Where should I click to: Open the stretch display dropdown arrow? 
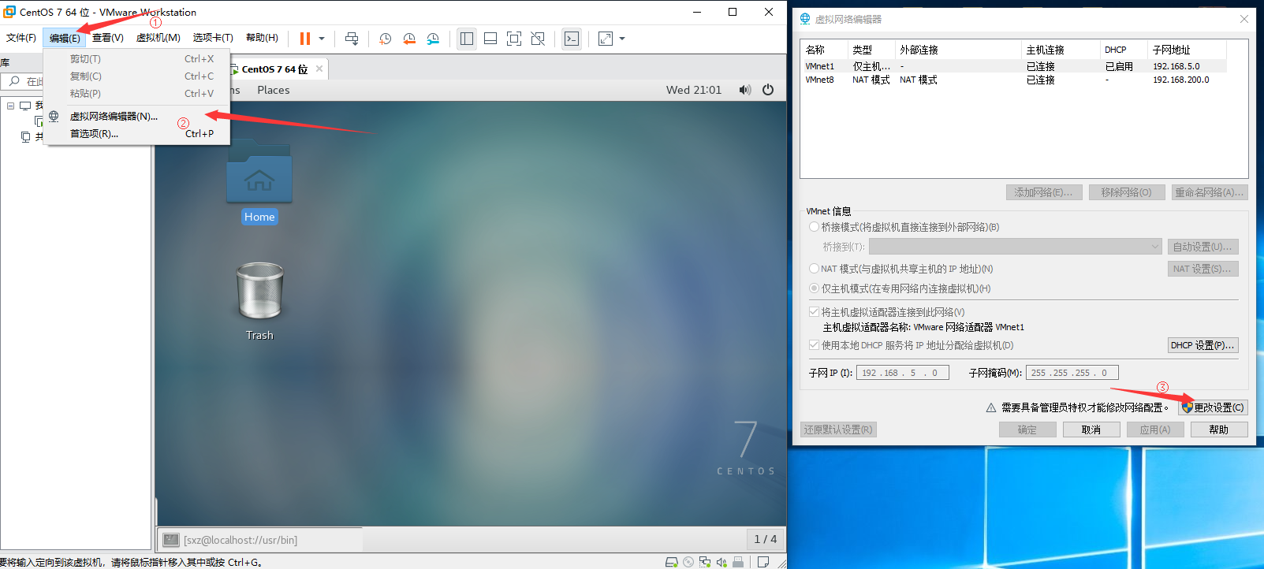622,39
